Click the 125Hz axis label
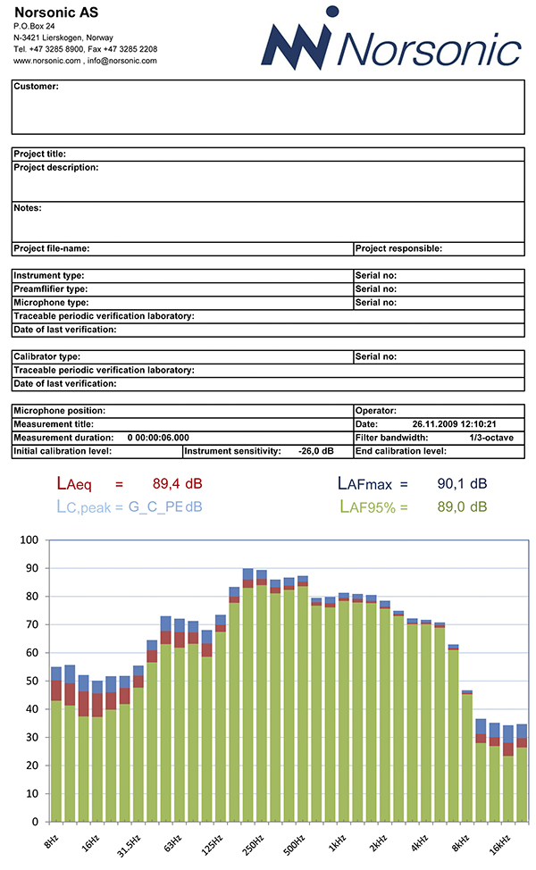This screenshot has height=870, width=536. 212,844
